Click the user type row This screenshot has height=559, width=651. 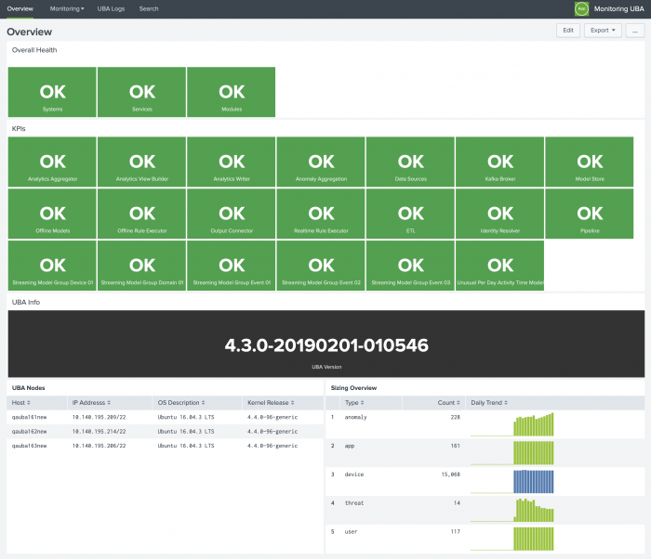coord(485,539)
